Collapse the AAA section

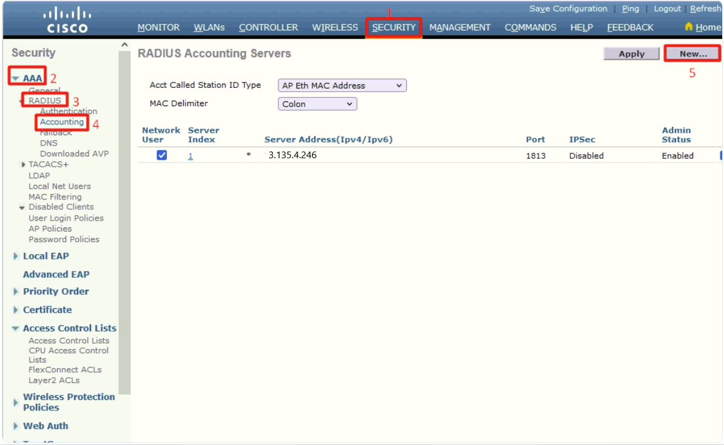(x=16, y=78)
